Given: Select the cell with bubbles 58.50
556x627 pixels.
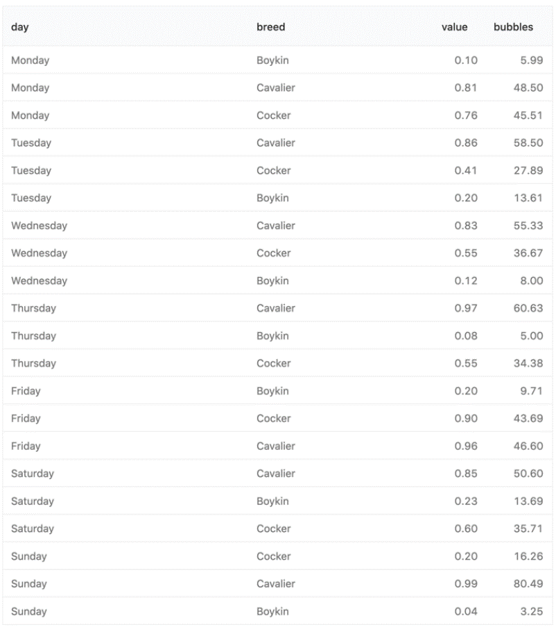Looking at the screenshot, I should pyautogui.click(x=528, y=143).
